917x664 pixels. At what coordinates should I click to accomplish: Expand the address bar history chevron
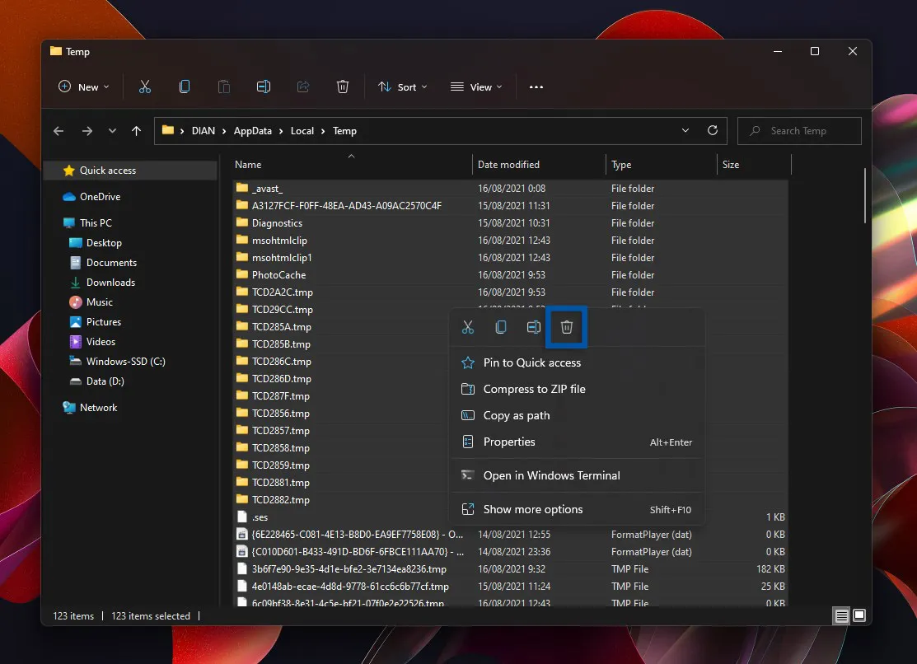pos(685,130)
